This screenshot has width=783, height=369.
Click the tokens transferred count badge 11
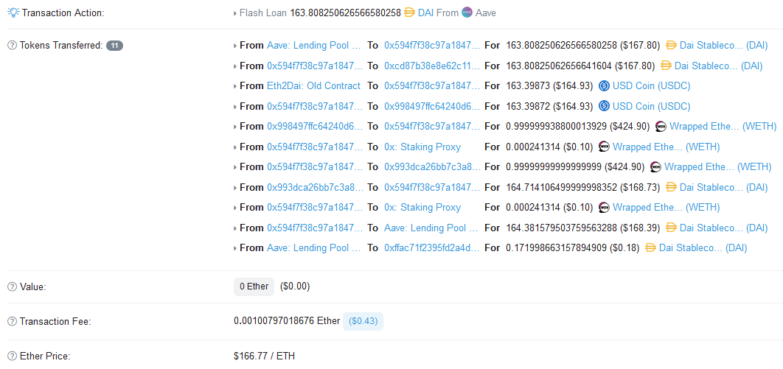(114, 46)
